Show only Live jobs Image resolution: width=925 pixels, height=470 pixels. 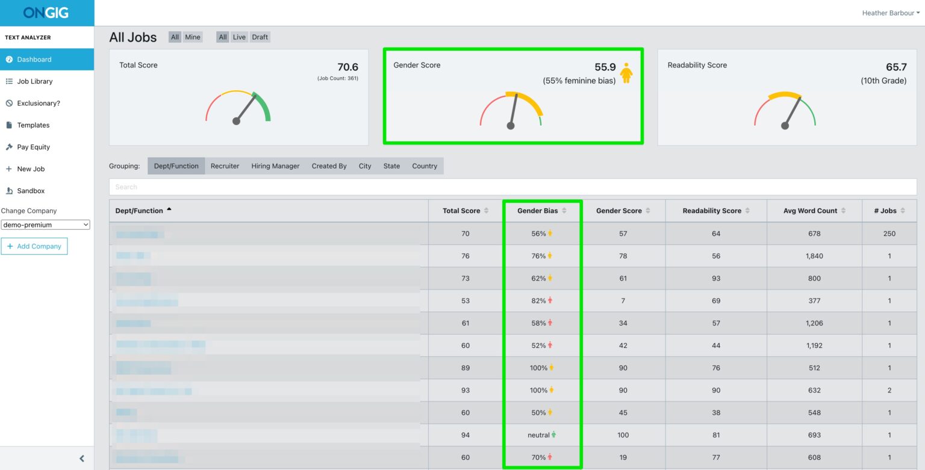[x=239, y=37]
